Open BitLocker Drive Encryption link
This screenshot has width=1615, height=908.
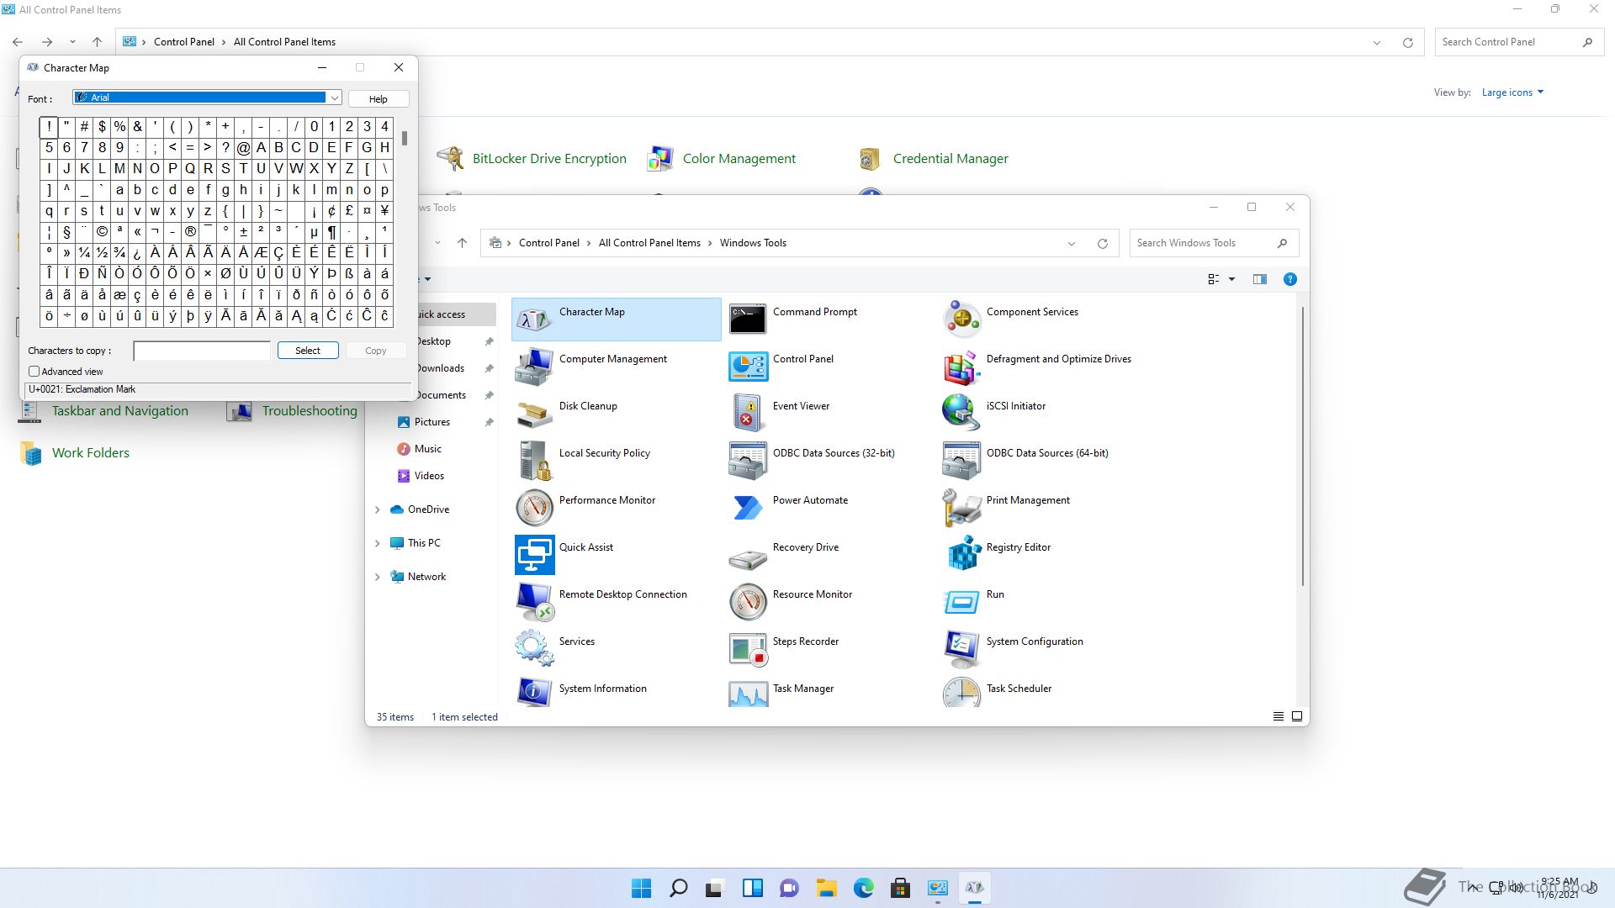tap(549, 159)
